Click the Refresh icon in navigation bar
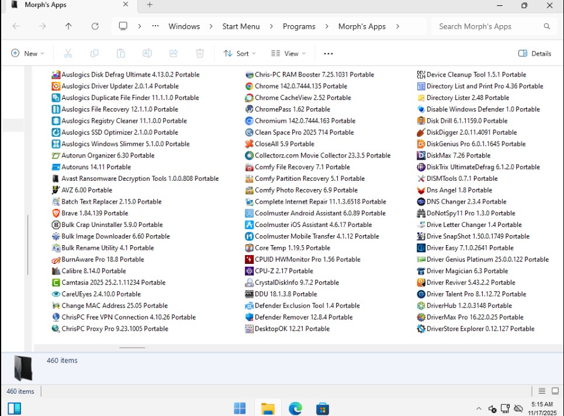This screenshot has width=564, height=416. tap(95, 26)
